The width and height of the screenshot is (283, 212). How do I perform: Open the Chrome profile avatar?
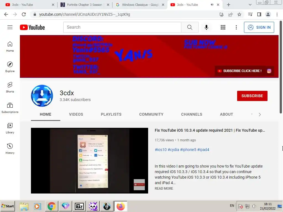pos(268,14)
